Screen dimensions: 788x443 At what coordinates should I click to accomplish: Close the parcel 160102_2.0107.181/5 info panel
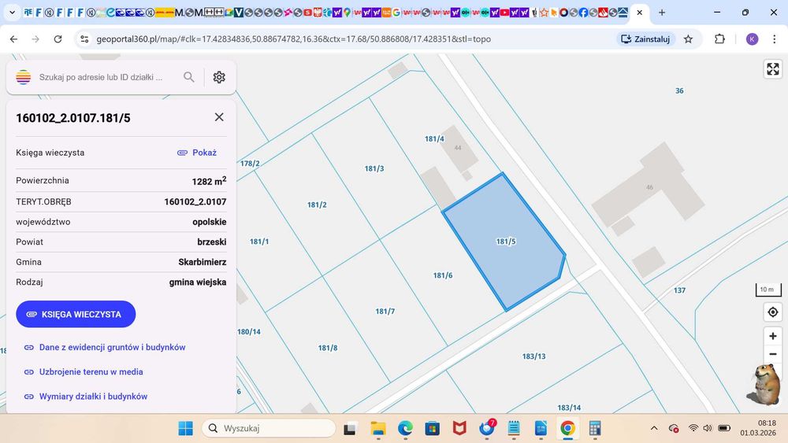[x=219, y=117]
